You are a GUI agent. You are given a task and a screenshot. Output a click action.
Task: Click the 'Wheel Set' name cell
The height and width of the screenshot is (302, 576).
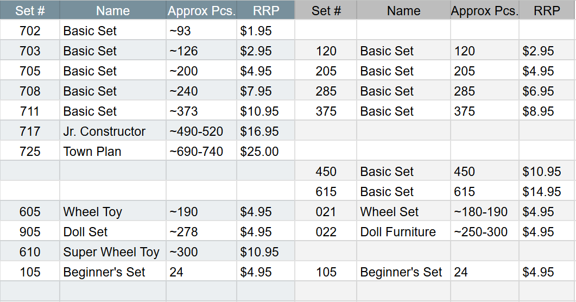[403, 212]
